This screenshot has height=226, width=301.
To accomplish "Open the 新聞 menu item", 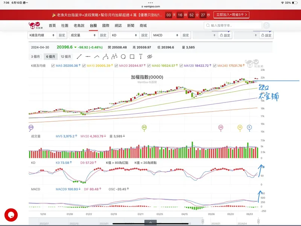I will click(x=131, y=26).
